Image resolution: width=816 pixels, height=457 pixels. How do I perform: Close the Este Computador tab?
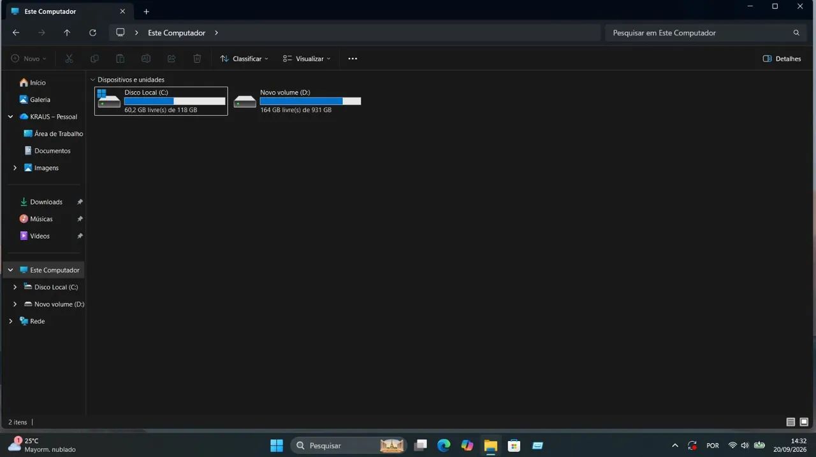122,11
